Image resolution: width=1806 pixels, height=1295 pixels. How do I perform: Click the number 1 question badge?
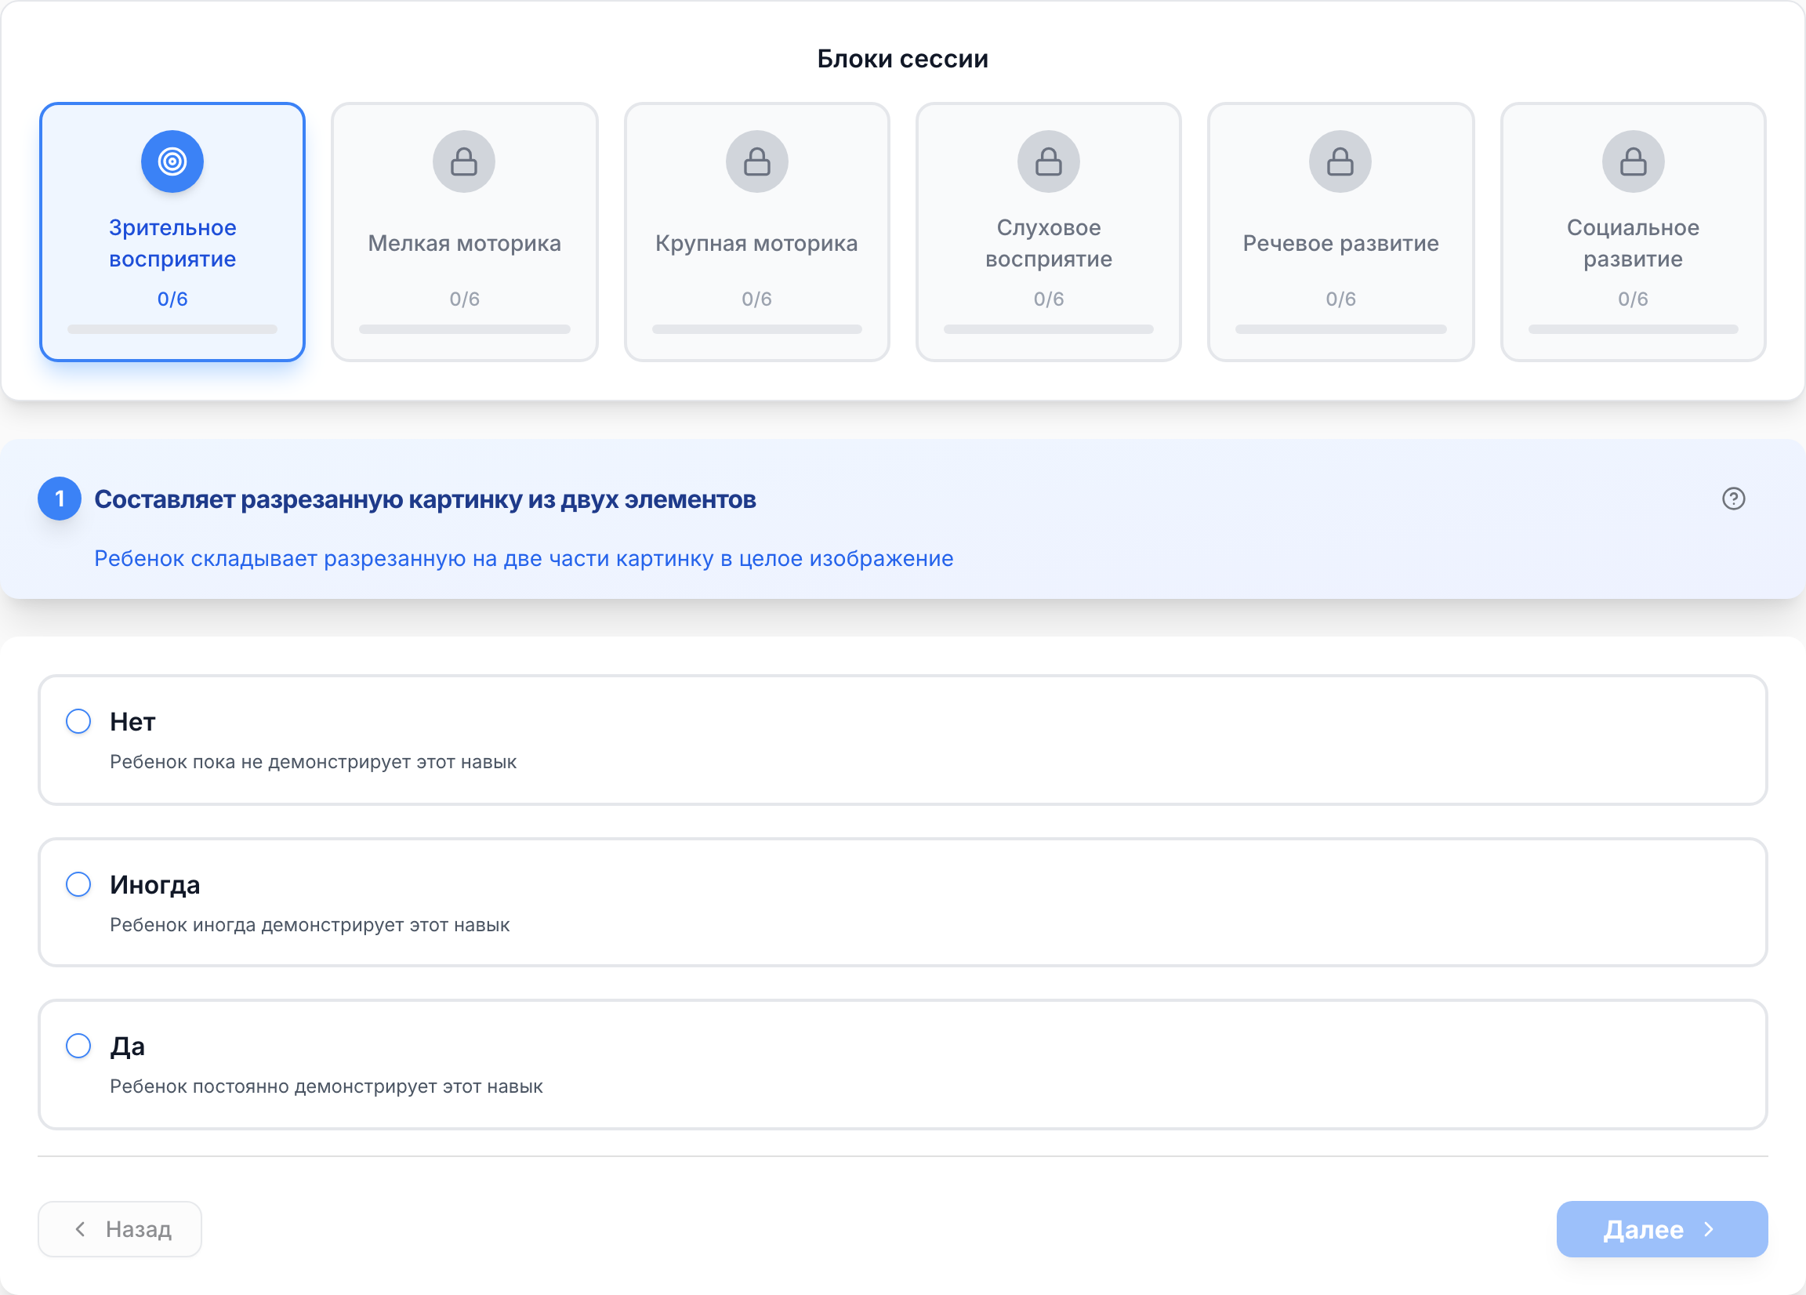point(60,499)
